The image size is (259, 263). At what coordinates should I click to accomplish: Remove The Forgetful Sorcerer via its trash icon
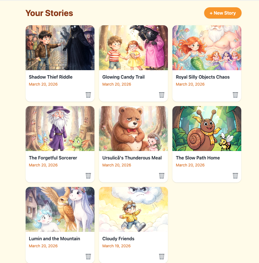pyautogui.click(x=88, y=176)
